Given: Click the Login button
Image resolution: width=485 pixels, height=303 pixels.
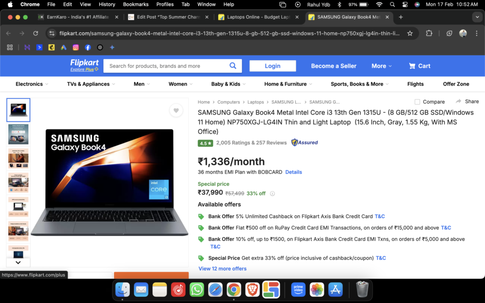Looking at the screenshot, I should point(272,66).
